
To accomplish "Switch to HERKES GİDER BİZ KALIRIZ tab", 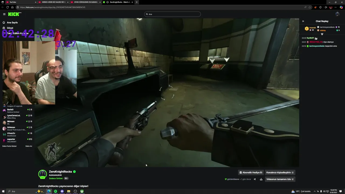I will click(53, 2).
